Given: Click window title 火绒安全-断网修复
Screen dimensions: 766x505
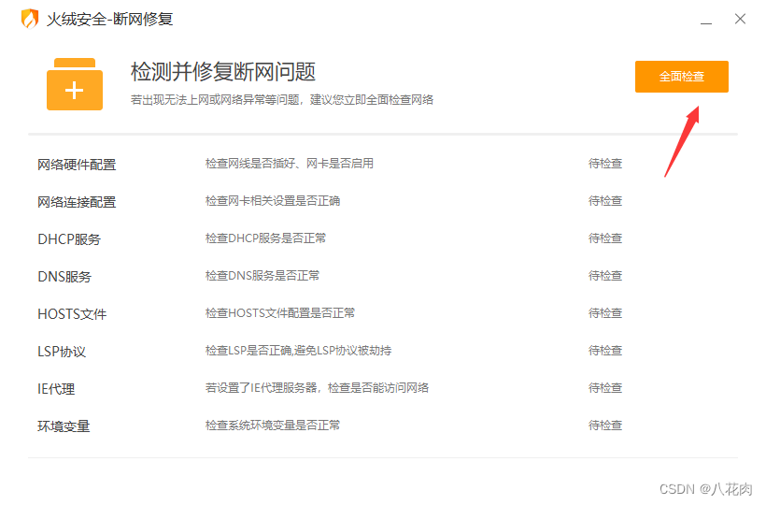Looking at the screenshot, I should click(x=110, y=19).
